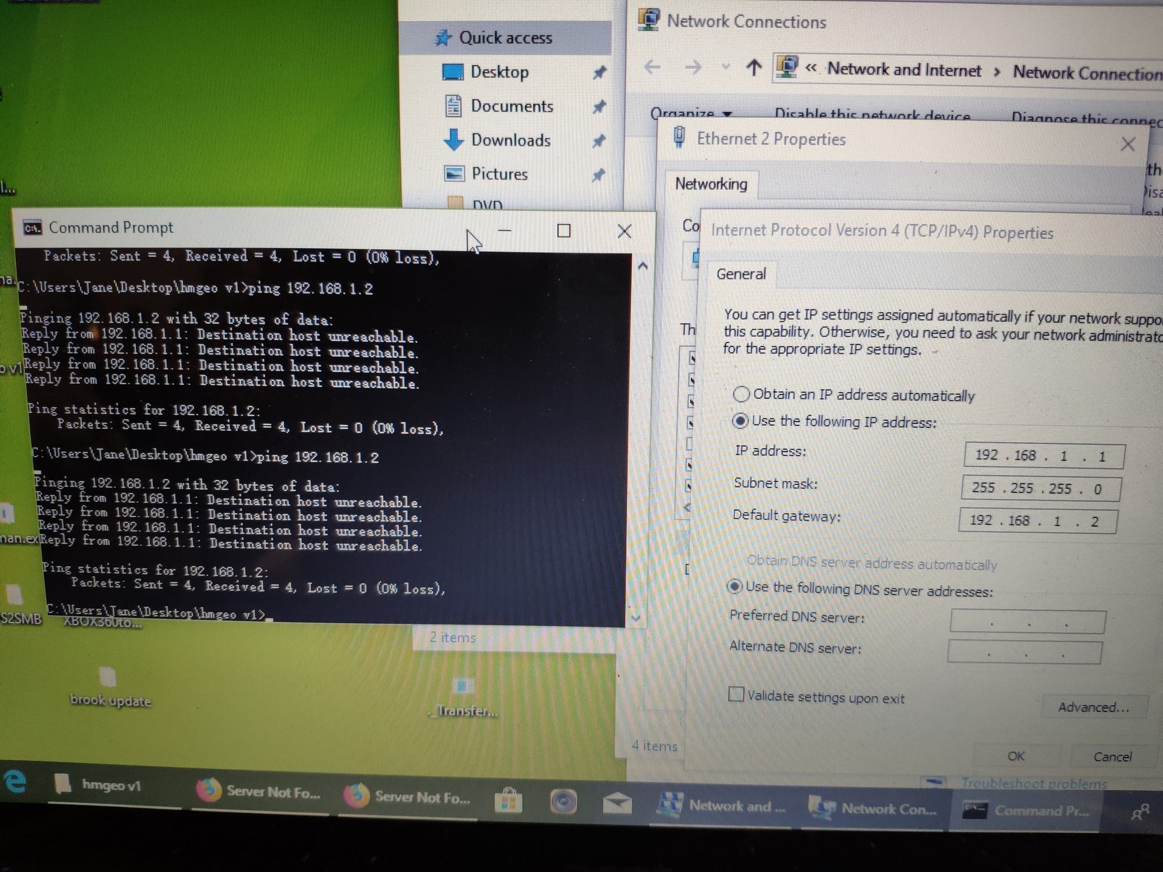Unpin Documents using its pin icon

coord(599,106)
